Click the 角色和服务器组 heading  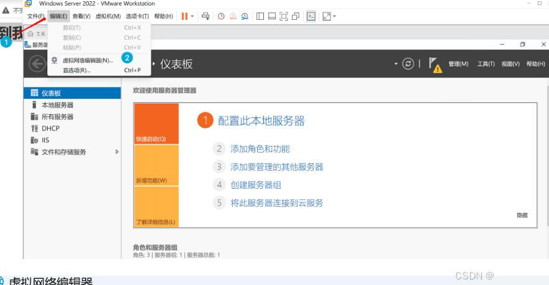155,247
